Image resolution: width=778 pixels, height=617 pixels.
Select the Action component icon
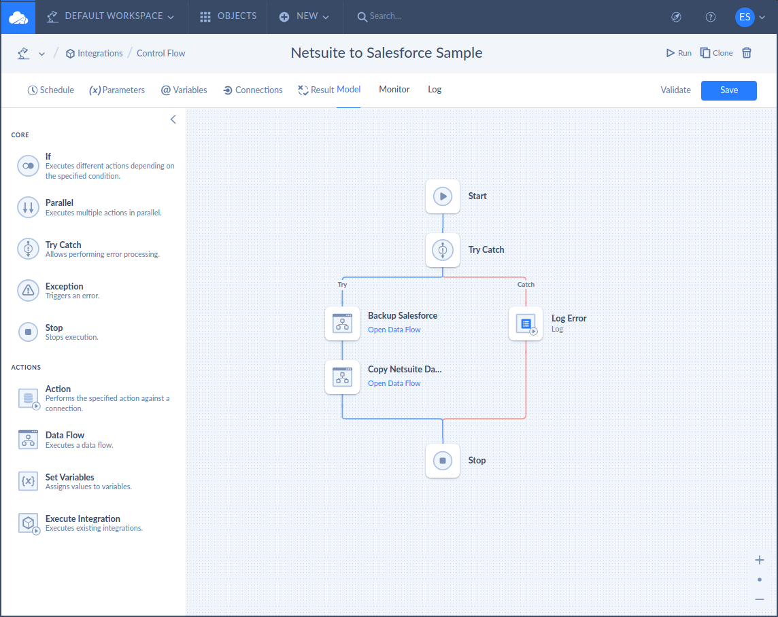pyautogui.click(x=29, y=398)
